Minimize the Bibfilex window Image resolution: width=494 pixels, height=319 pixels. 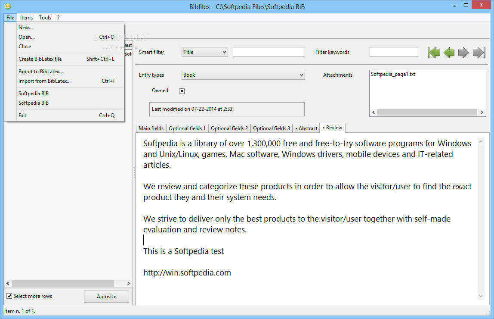(x=454, y=5)
